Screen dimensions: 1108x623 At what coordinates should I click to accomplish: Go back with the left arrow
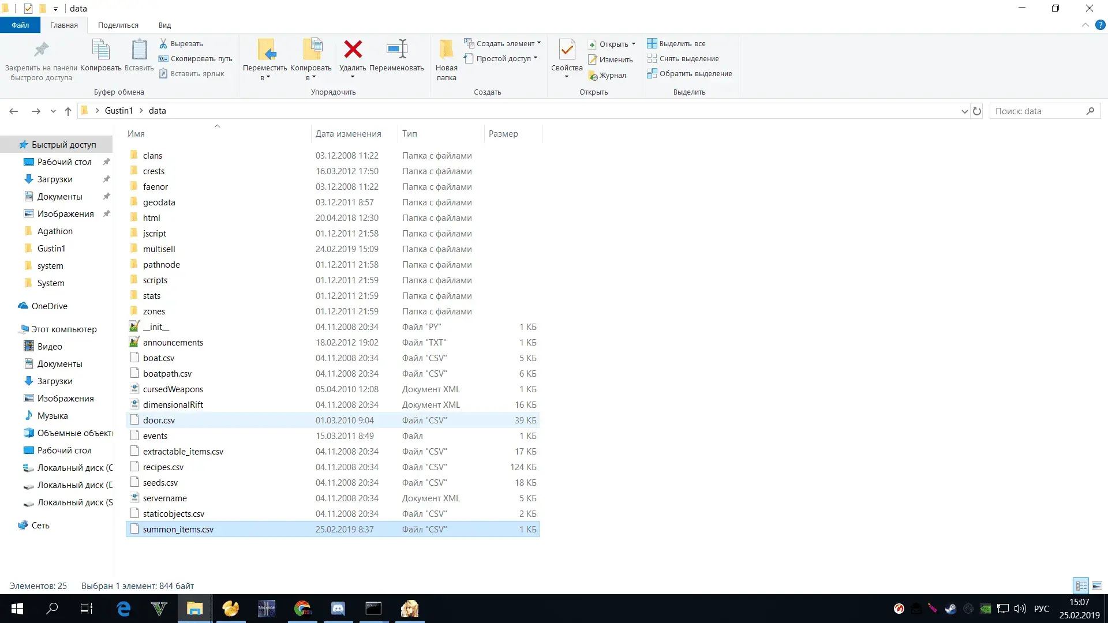coord(14,111)
